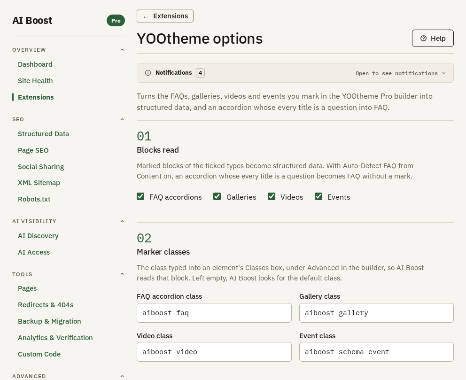Open Structured Data settings
466x380 pixels.
click(x=43, y=134)
